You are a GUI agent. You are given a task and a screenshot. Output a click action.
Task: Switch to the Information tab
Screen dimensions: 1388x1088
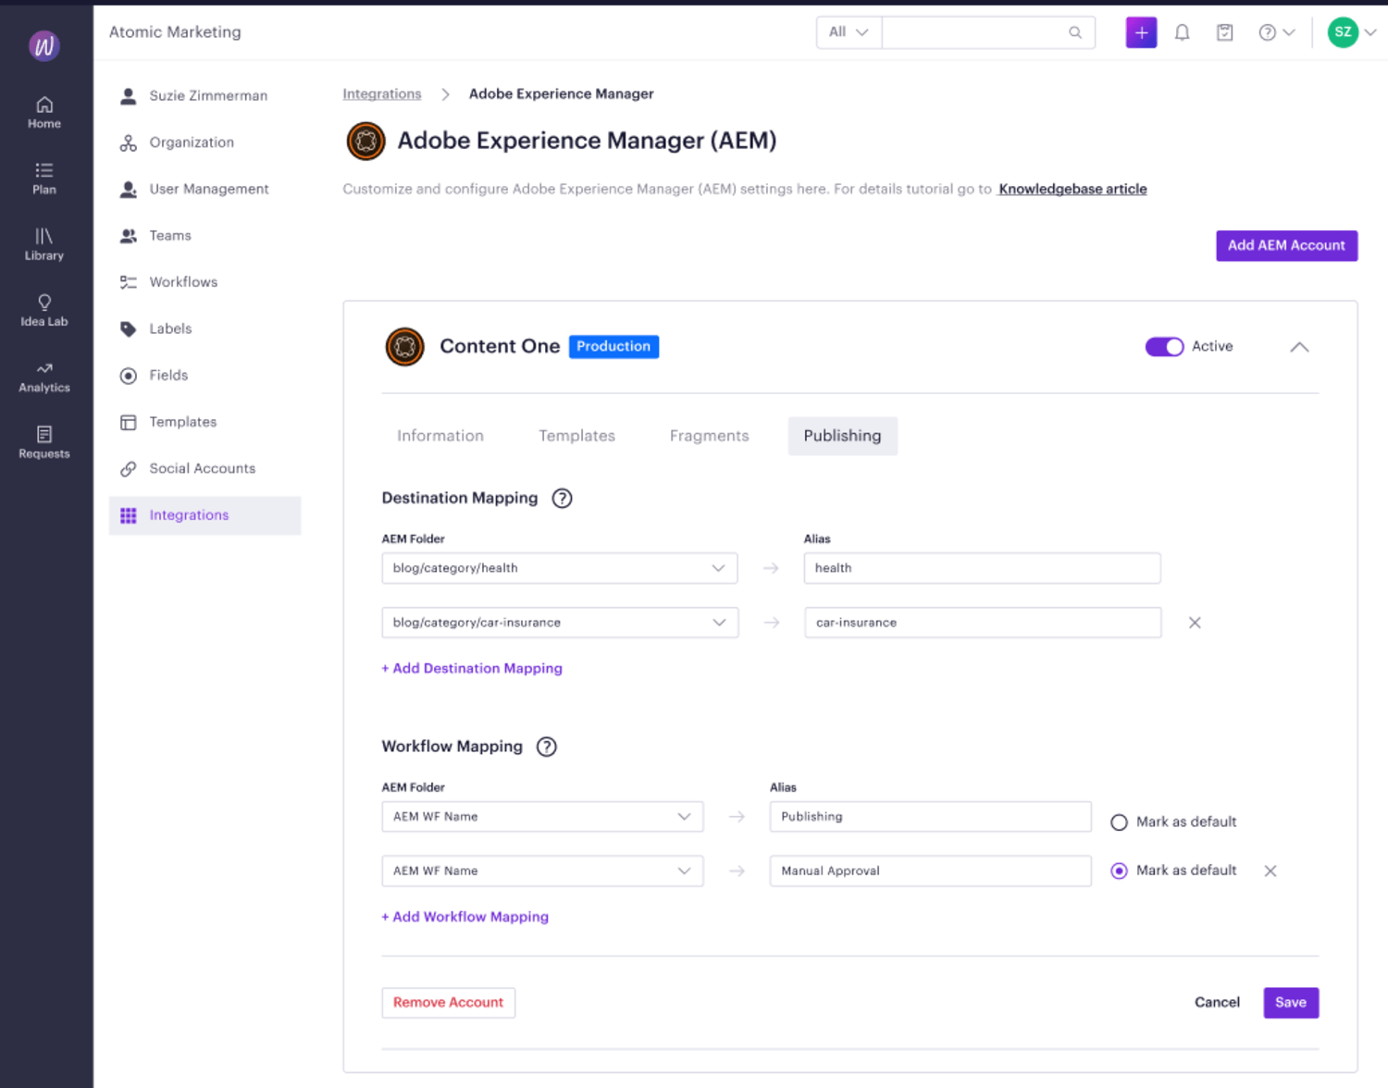440,436
